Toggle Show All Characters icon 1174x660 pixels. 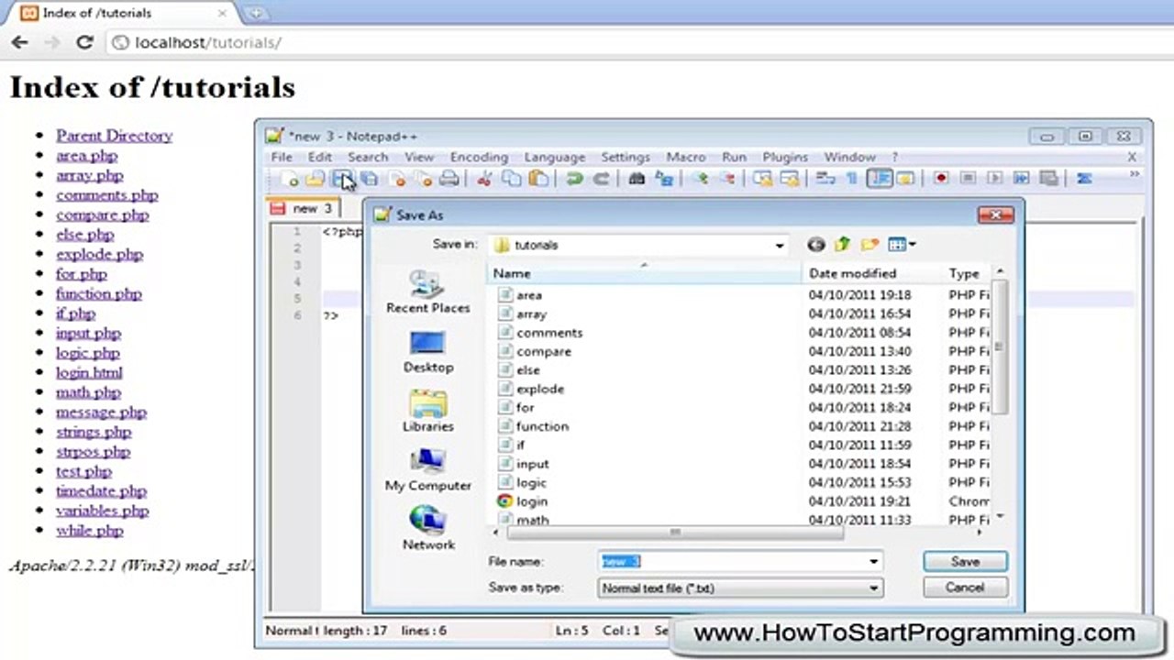click(852, 179)
